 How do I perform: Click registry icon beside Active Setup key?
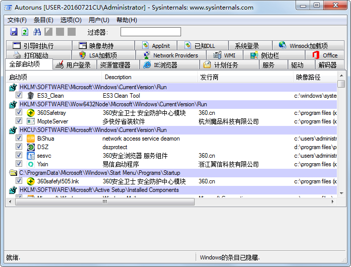pos(13,190)
